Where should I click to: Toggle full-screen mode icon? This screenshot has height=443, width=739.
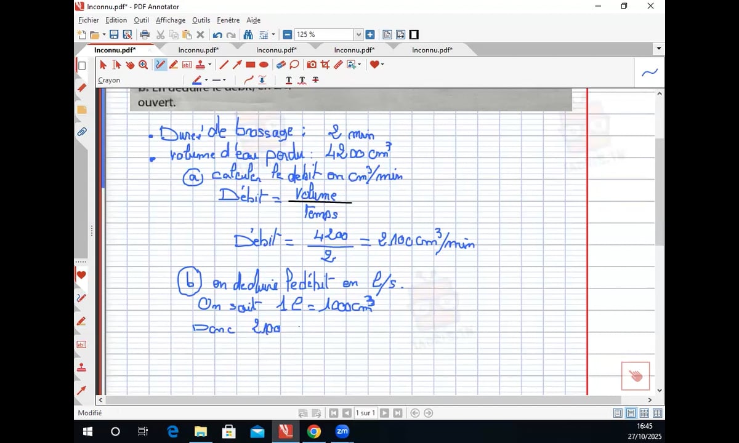point(414,34)
